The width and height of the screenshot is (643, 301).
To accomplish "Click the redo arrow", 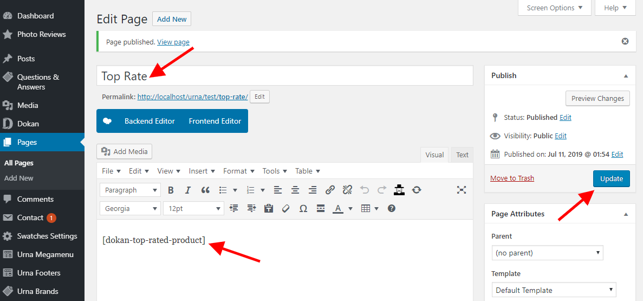I will tap(382, 190).
